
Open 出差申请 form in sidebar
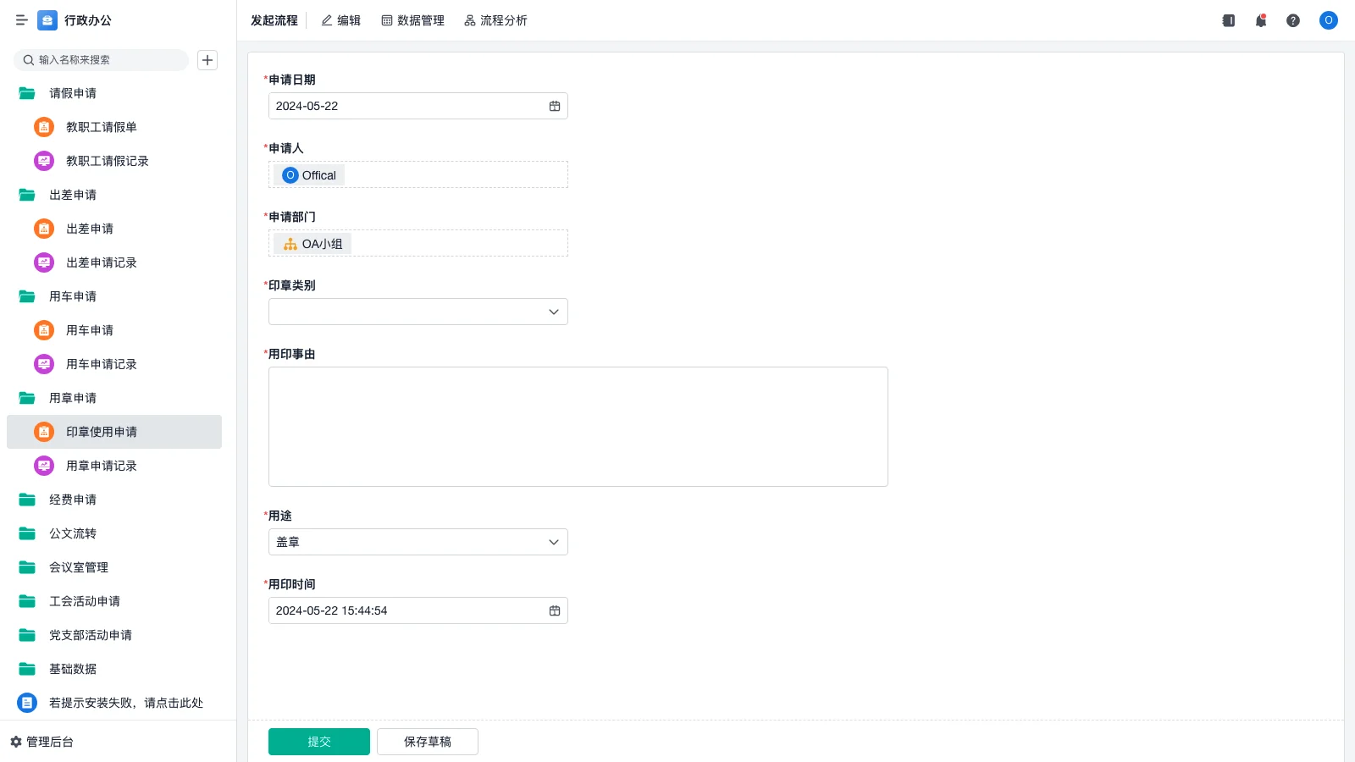pos(114,229)
